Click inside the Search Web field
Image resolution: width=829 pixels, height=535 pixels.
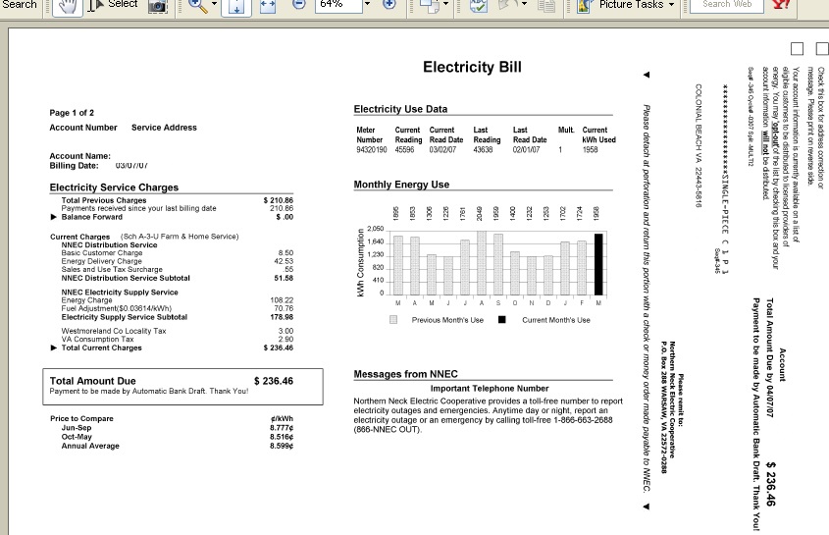pos(730,5)
